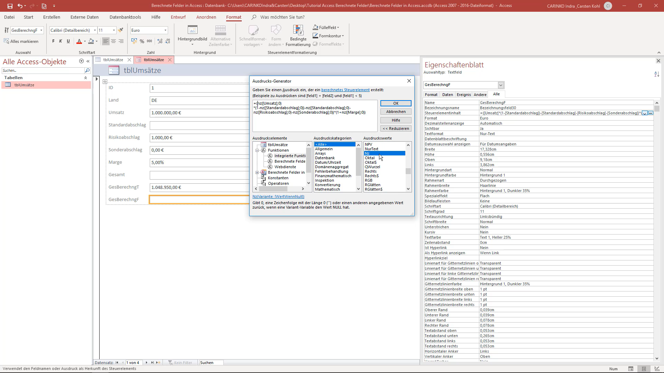The height and width of the screenshot is (373, 664).
Task: Open the berechnetes Steuerelement link
Action: [345, 90]
